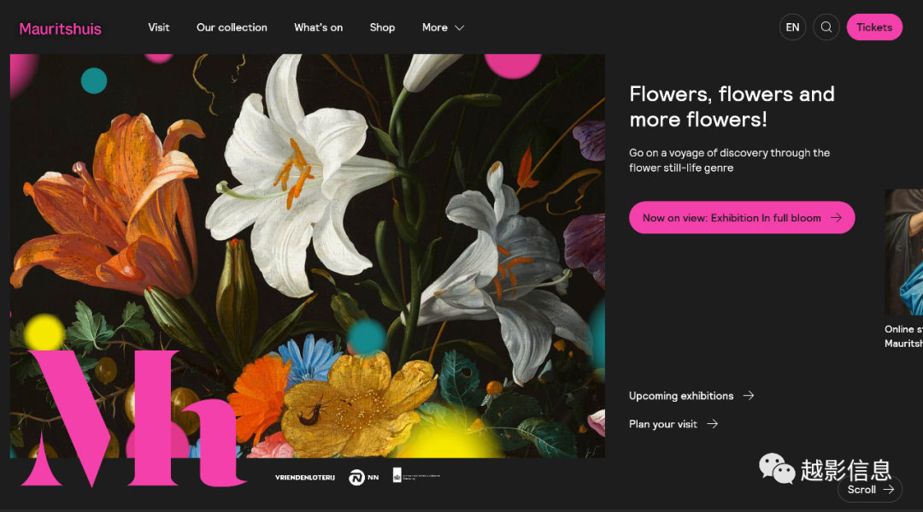Go to Our collection

pos(232,27)
